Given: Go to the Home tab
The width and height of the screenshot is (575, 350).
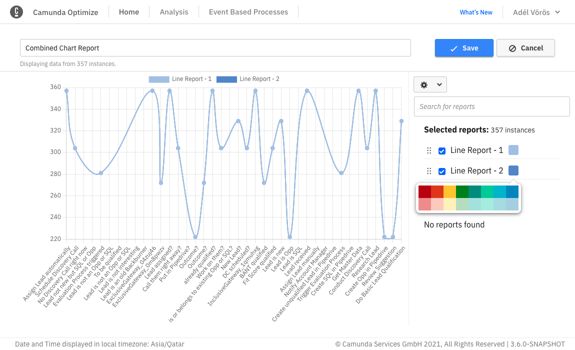Looking at the screenshot, I should pyautogui.click(x=129, y=12).
